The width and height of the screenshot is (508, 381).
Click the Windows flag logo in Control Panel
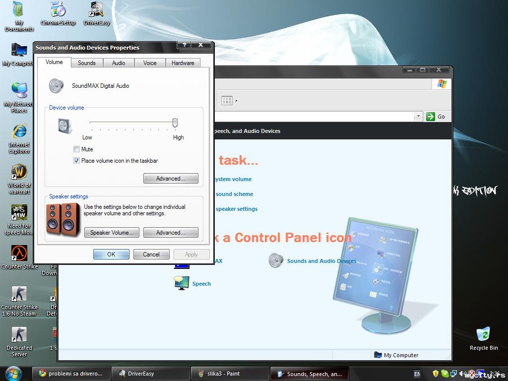click(442, 83)
